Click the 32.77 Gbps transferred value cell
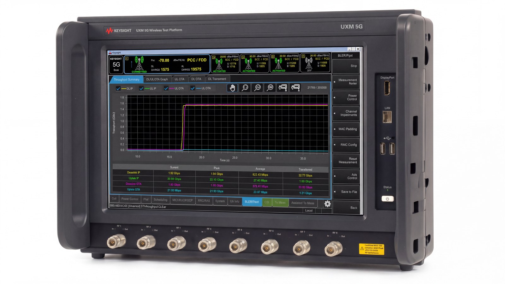The image size is (505, 284). point(305,175)
